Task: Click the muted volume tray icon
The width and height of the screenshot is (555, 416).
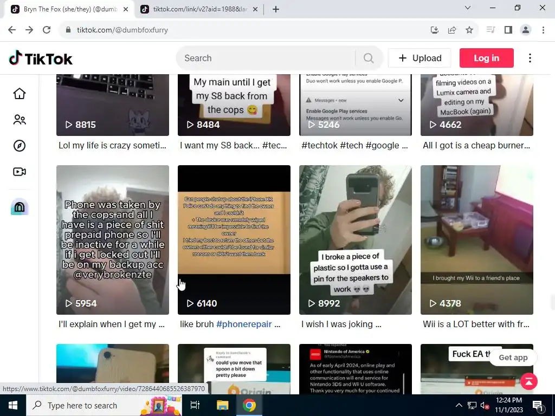Action: click(485, 405)
